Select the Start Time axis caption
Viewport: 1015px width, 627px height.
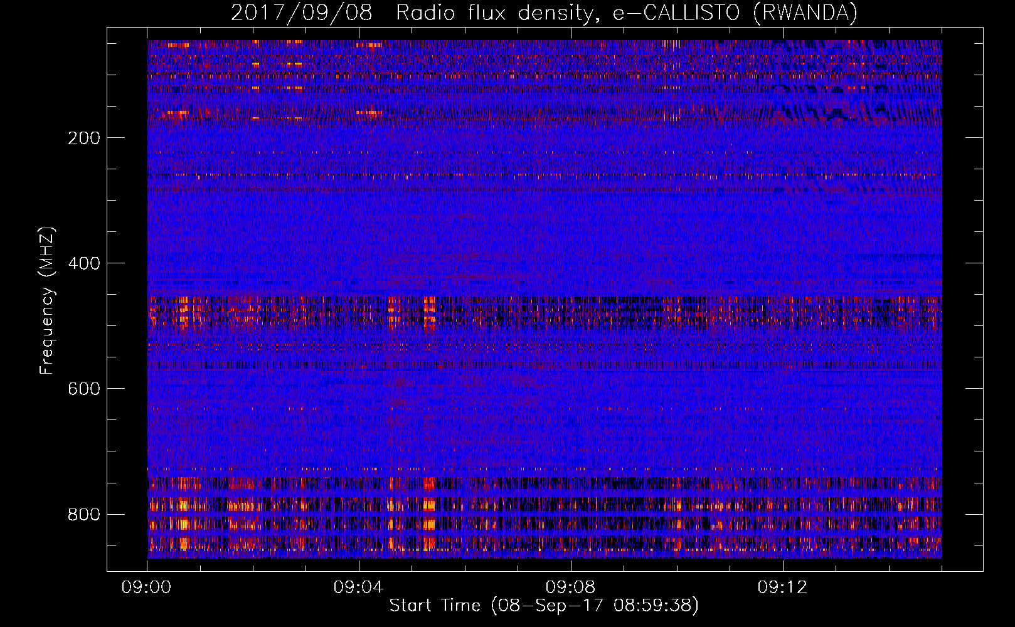tap(544, 606)
